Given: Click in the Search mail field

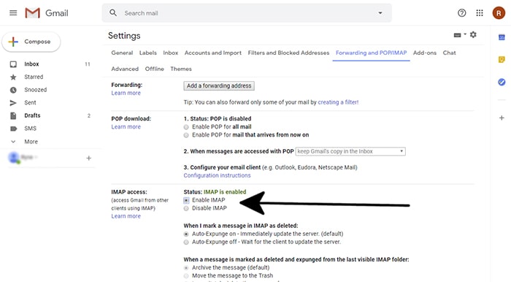Looking at the screenshot, I should (x=247, y=13).
